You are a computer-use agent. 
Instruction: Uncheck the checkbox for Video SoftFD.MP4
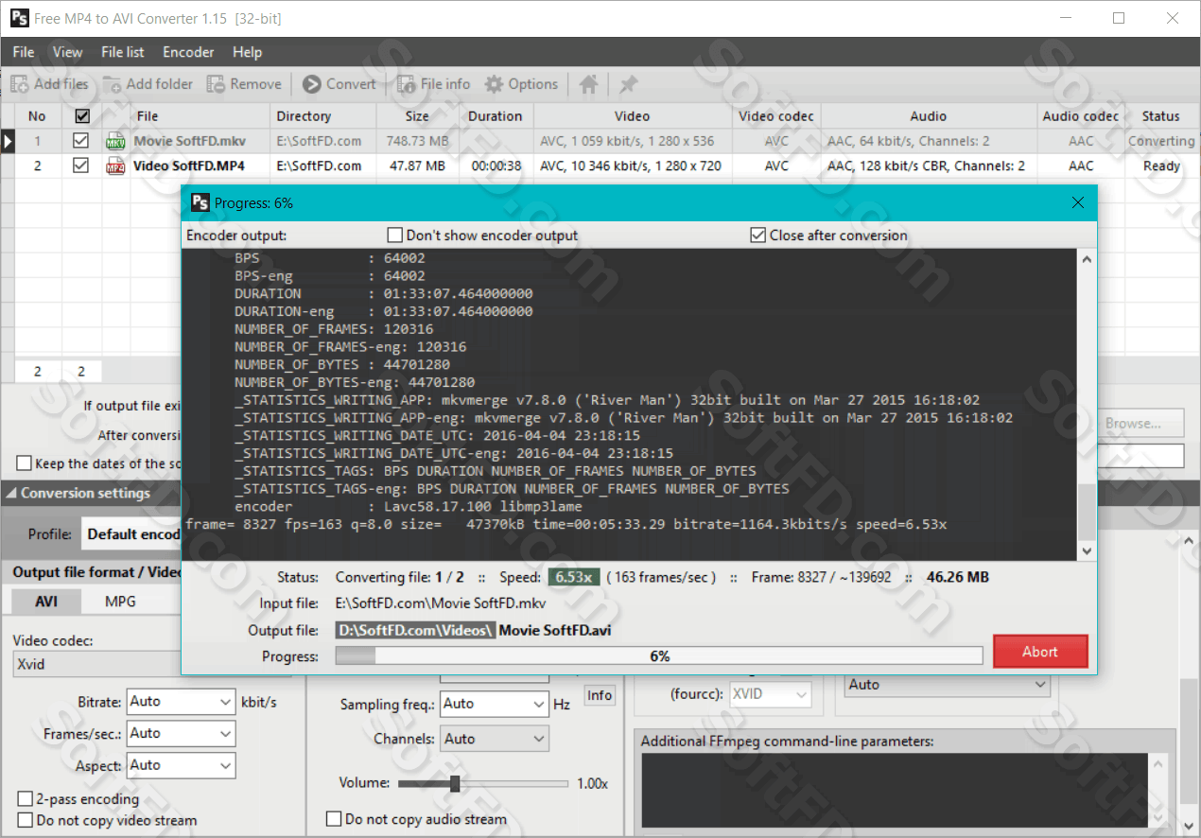click(x=81, y=166)
